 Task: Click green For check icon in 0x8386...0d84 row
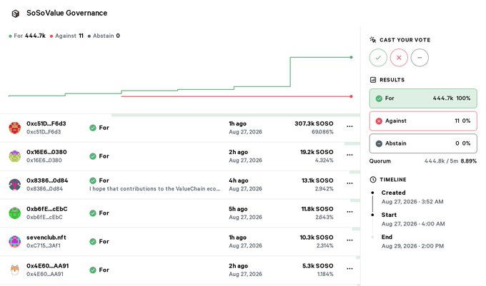(x=93, y=180)
